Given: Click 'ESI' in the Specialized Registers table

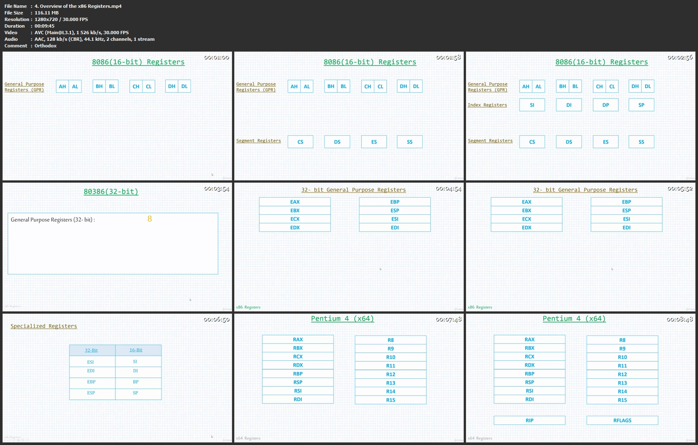Looking at the screenshot, I should [x=90, y=362].
